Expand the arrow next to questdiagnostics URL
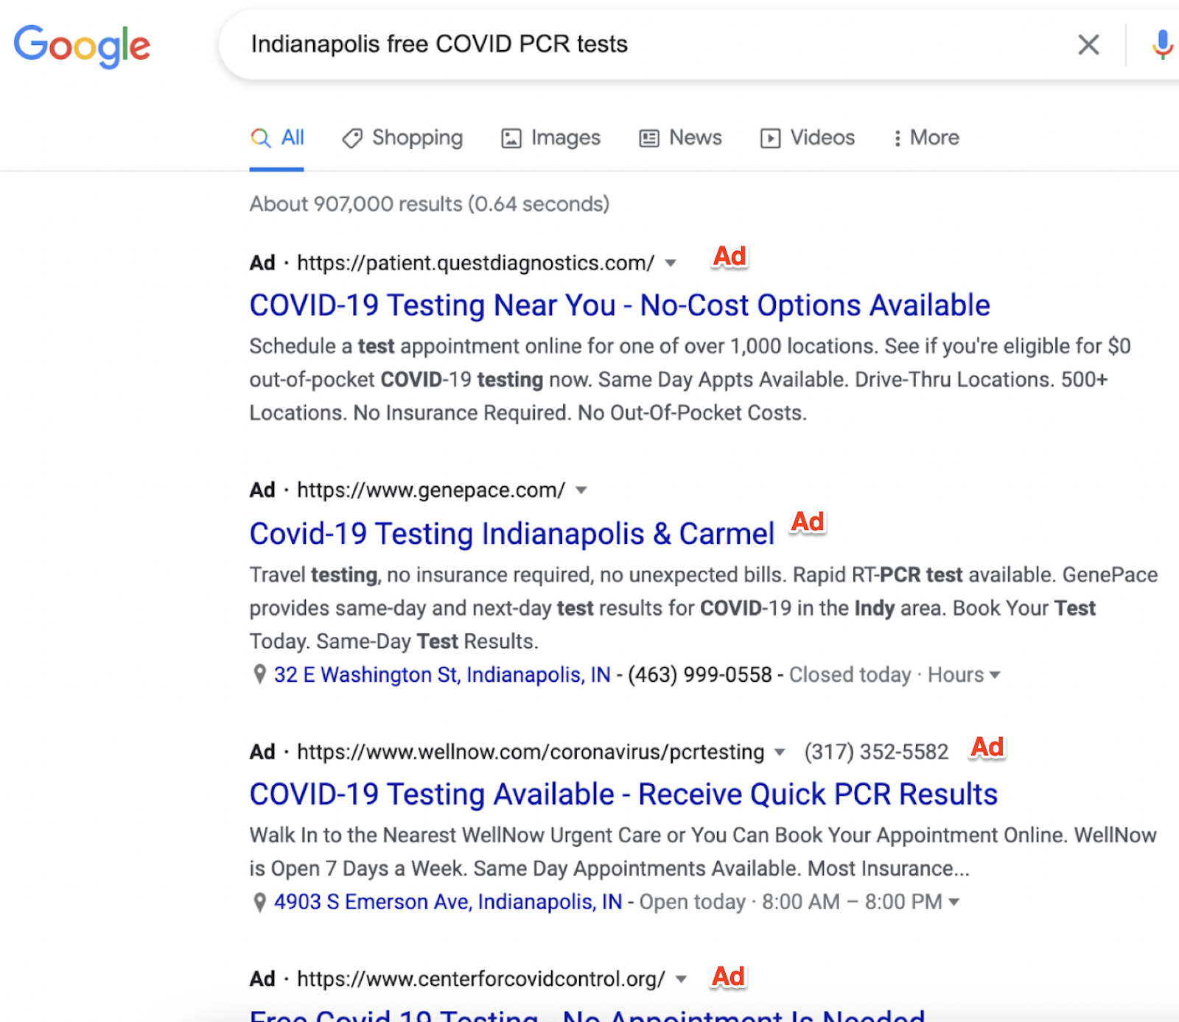1179x1022 pixels. pyautogui.click(x=671, y=263)
